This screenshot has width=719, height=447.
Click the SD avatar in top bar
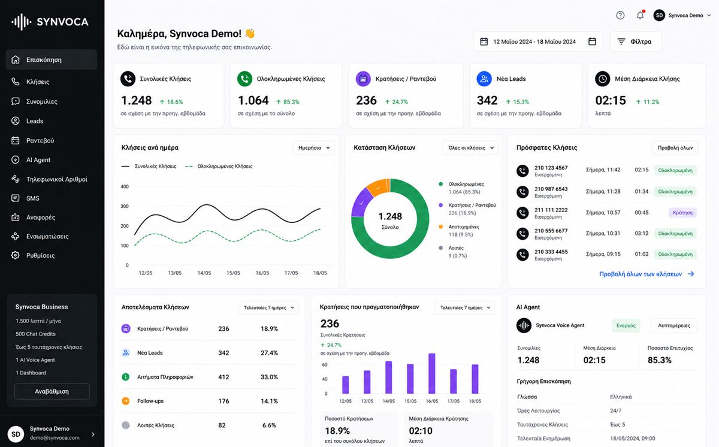[659, 15]
